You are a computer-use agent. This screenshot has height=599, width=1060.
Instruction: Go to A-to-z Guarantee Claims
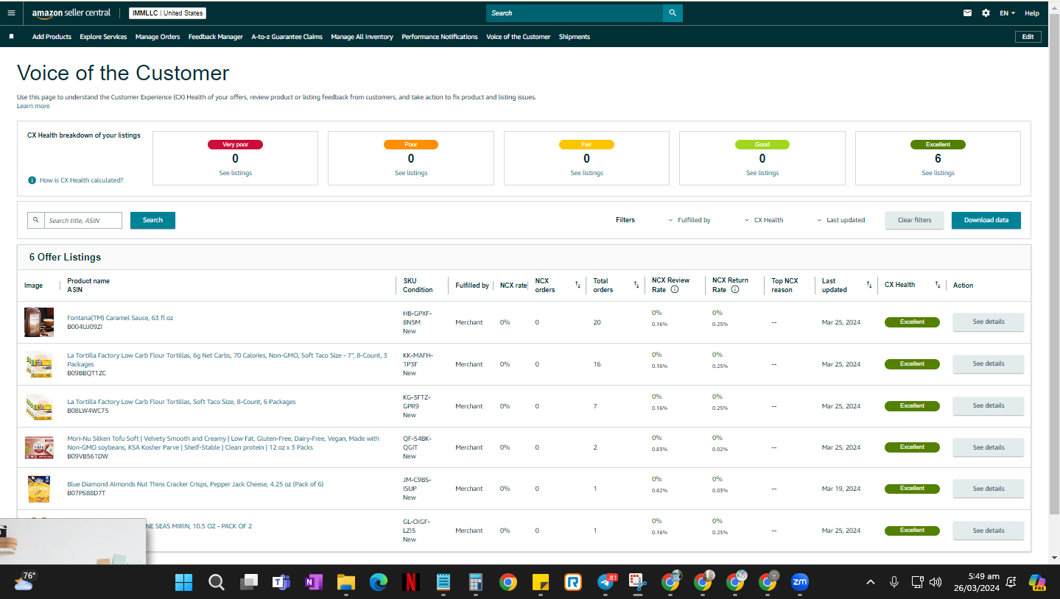coord(287,37)
